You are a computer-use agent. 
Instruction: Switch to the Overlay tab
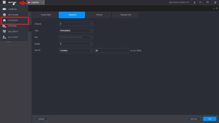point(99,15)
